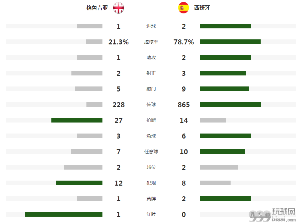Click the 999 bisai watermark logo
Viewport: 296px width, 222px height.
(x=272, y=215)
